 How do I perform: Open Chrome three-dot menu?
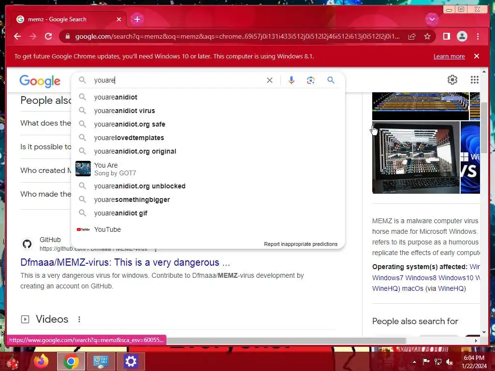tap(478, 37)
